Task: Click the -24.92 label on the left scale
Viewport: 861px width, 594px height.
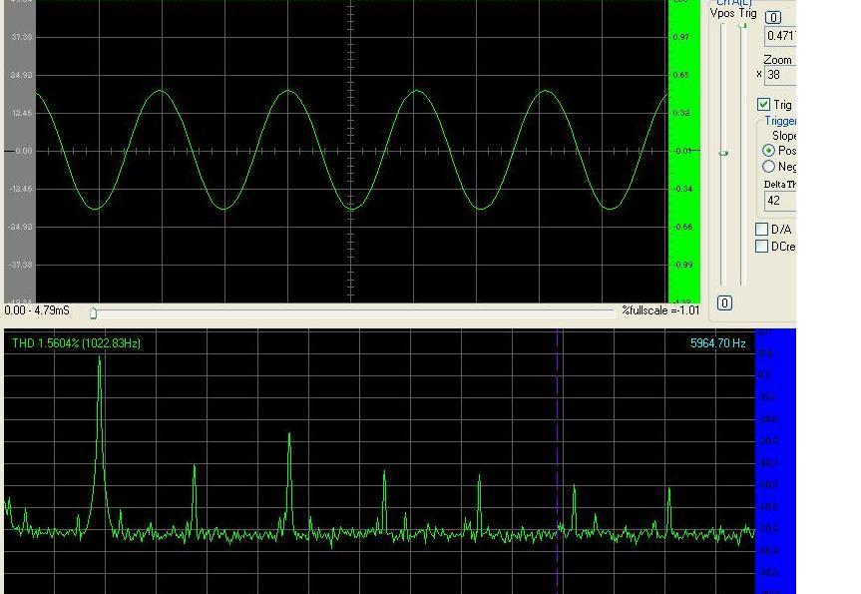Action: pyautogui.click(x=20, y=227)
